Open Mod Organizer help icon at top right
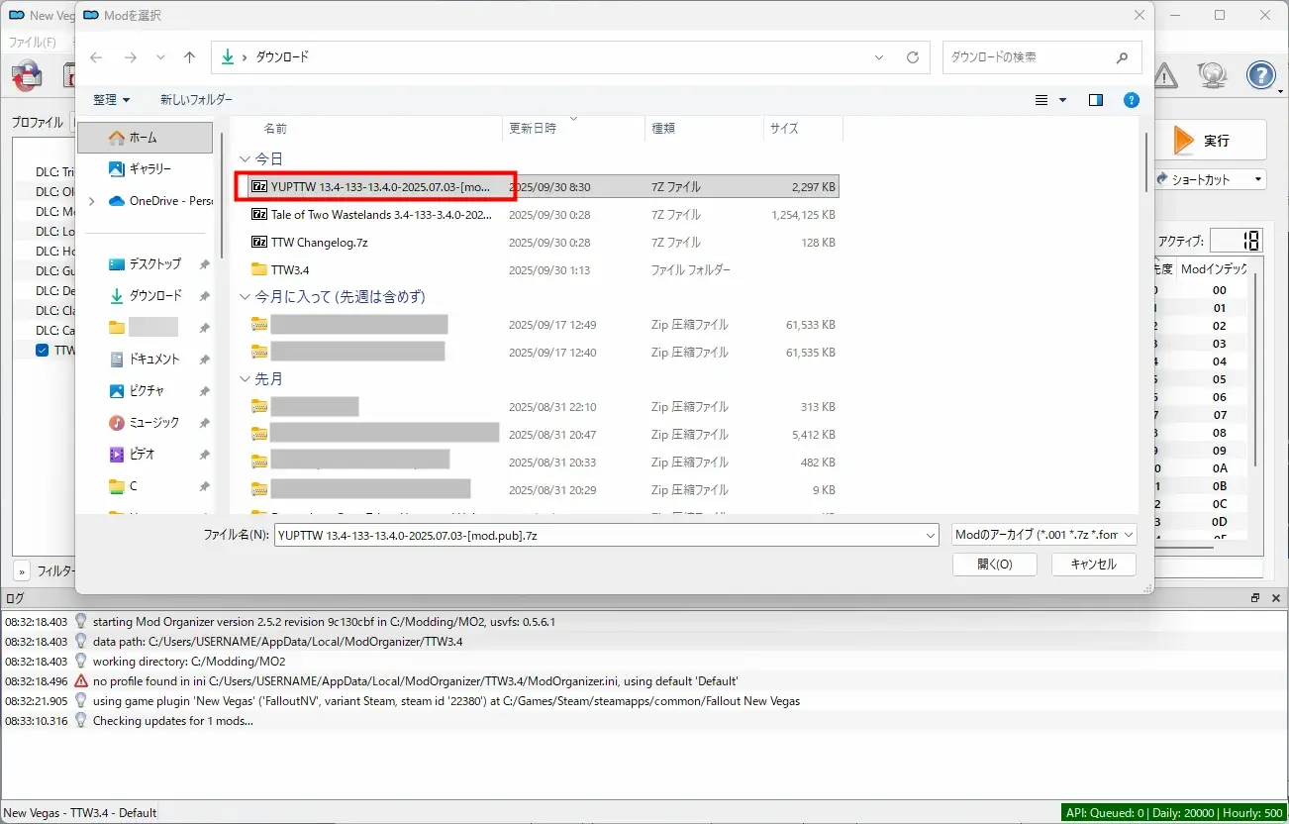This screenshot has width=1289, height=824. (x=1260, y=75)
